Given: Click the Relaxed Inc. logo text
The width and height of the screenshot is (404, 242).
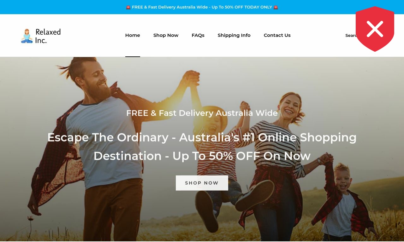Looking at the screenshot, I should pos(48,36).
